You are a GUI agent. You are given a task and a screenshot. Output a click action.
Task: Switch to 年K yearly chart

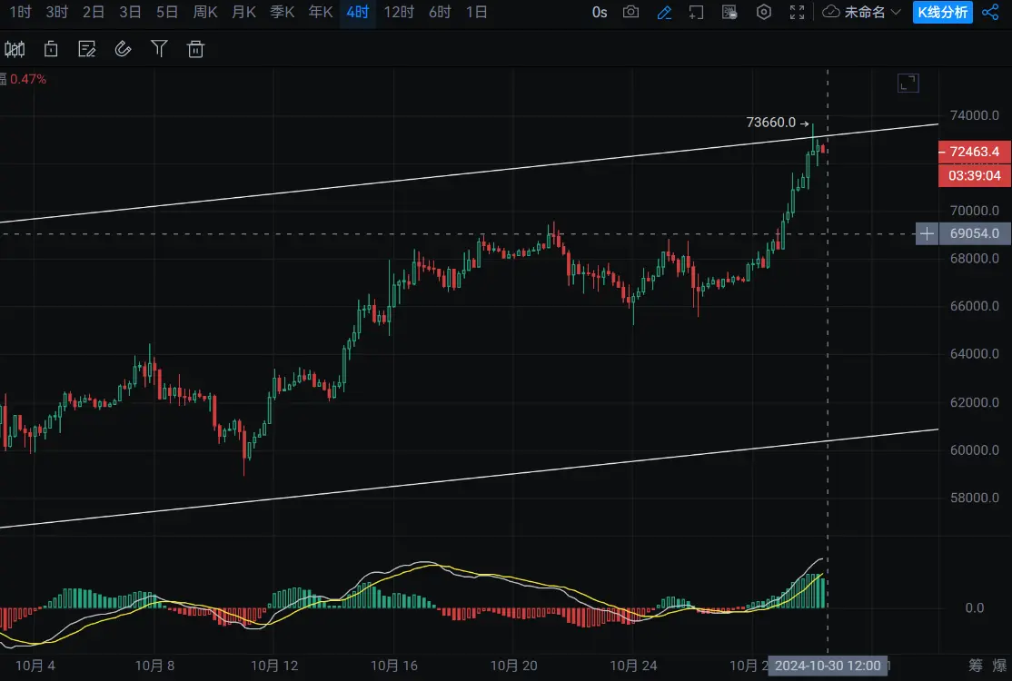click(x=321, y=12)
